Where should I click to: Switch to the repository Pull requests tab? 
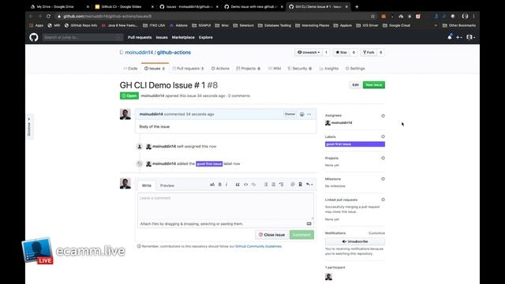188,69
